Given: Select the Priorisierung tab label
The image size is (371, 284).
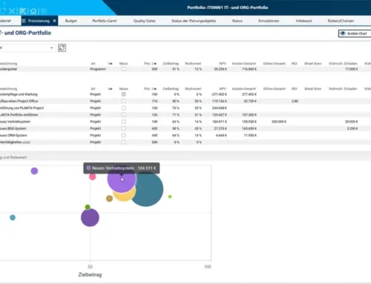Looking at the screenshot, I should pyautogui.click(x=39, y=21).
